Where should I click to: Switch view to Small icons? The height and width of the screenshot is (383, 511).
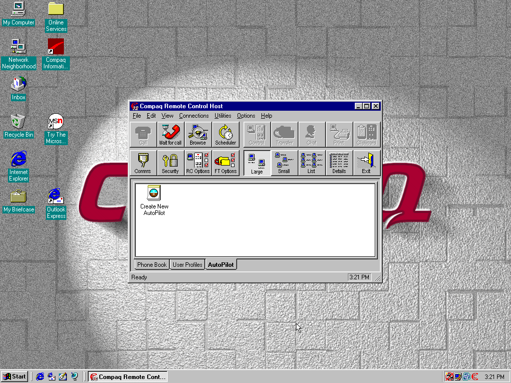point(284,163)
